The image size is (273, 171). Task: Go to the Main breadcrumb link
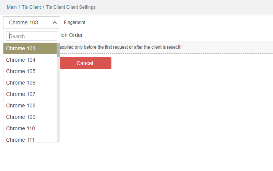(12, 7)
